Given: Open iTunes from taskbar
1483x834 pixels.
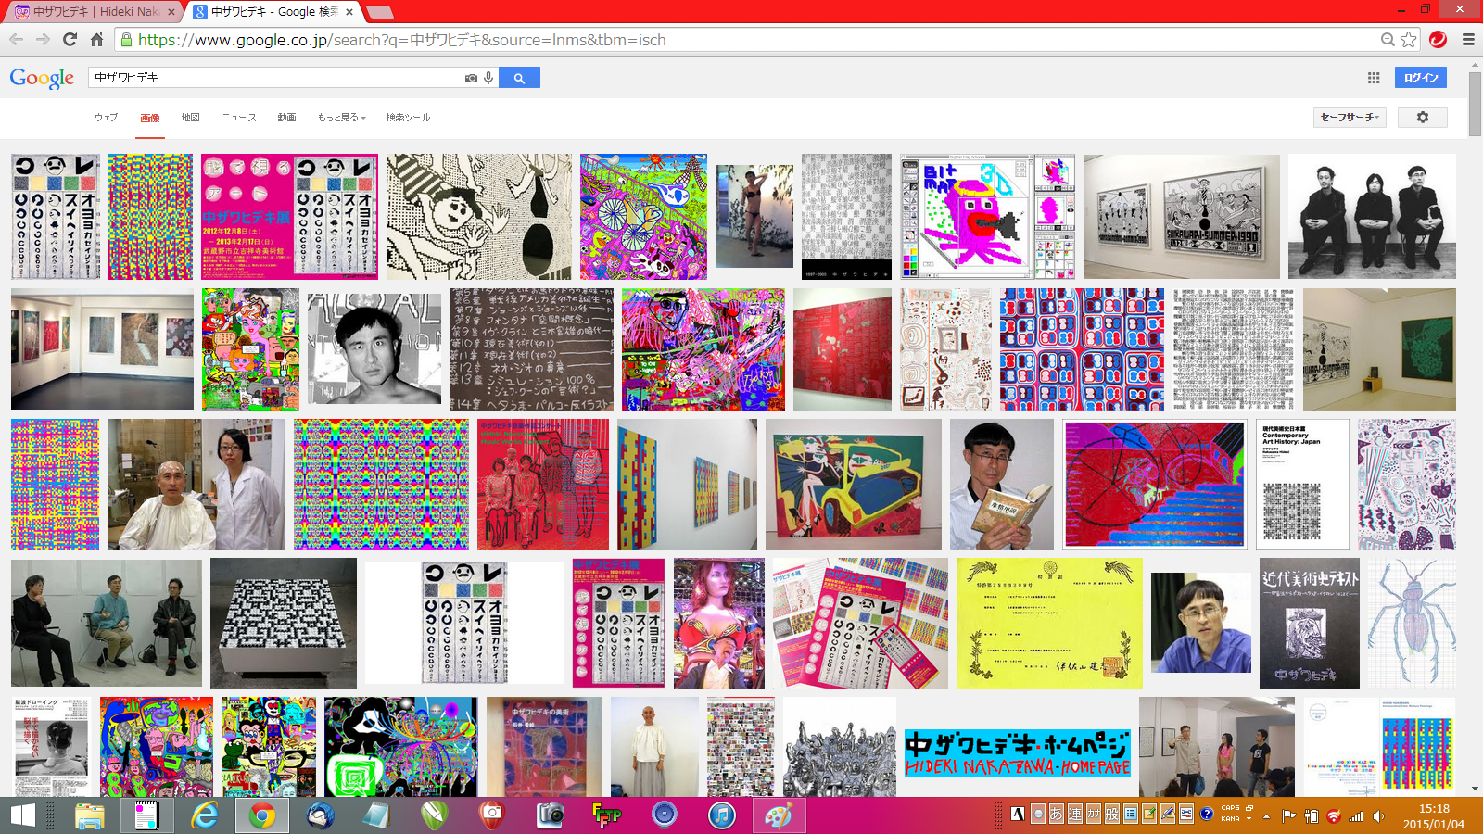Looking at the screenshot, I should click(722, 815).
